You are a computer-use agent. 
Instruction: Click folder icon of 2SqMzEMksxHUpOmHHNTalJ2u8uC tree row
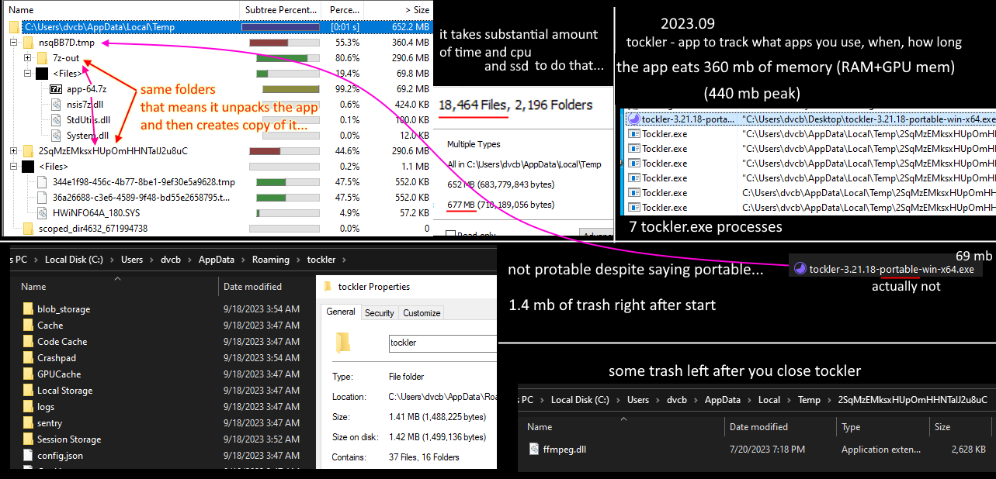(x=29, y=151)
